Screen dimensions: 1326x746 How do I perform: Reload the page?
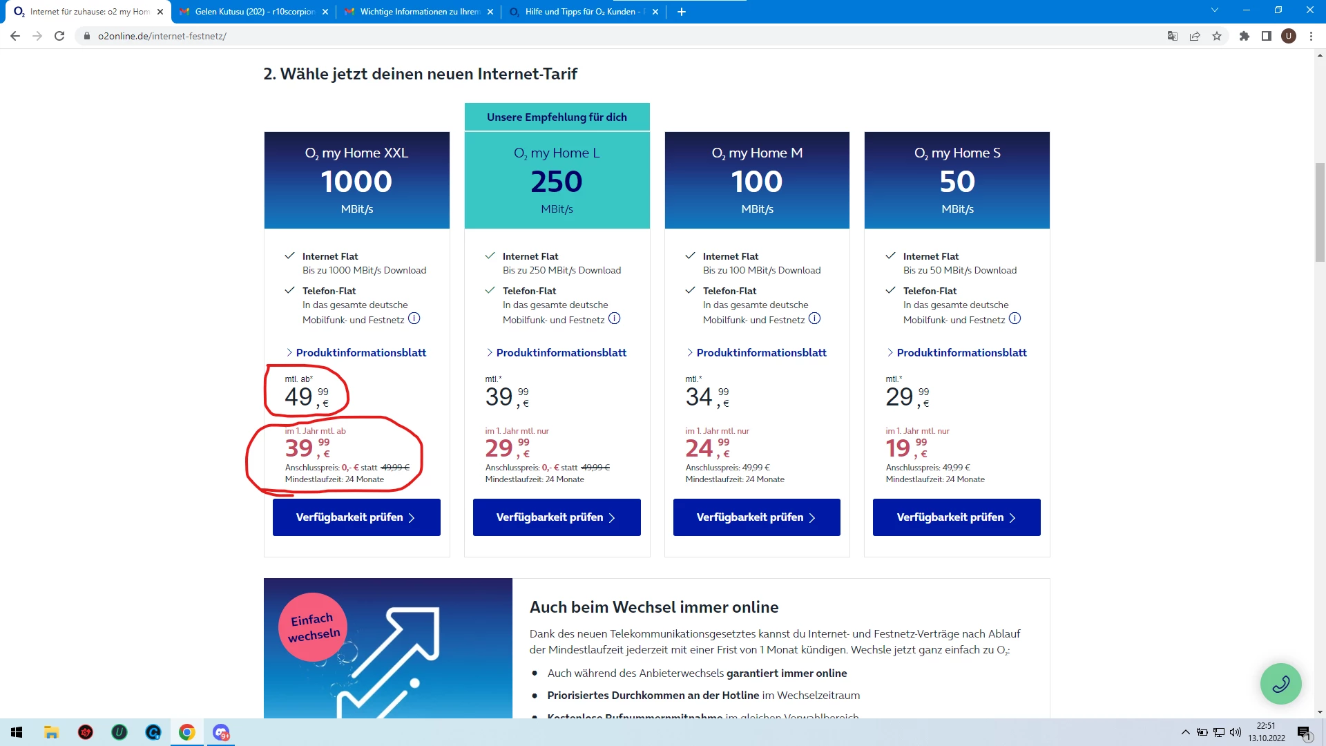59,36
